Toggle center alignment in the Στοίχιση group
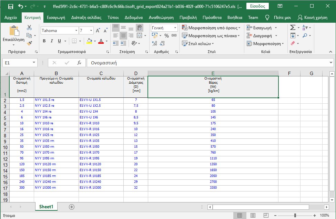336x219 pixels. (124, 35)
